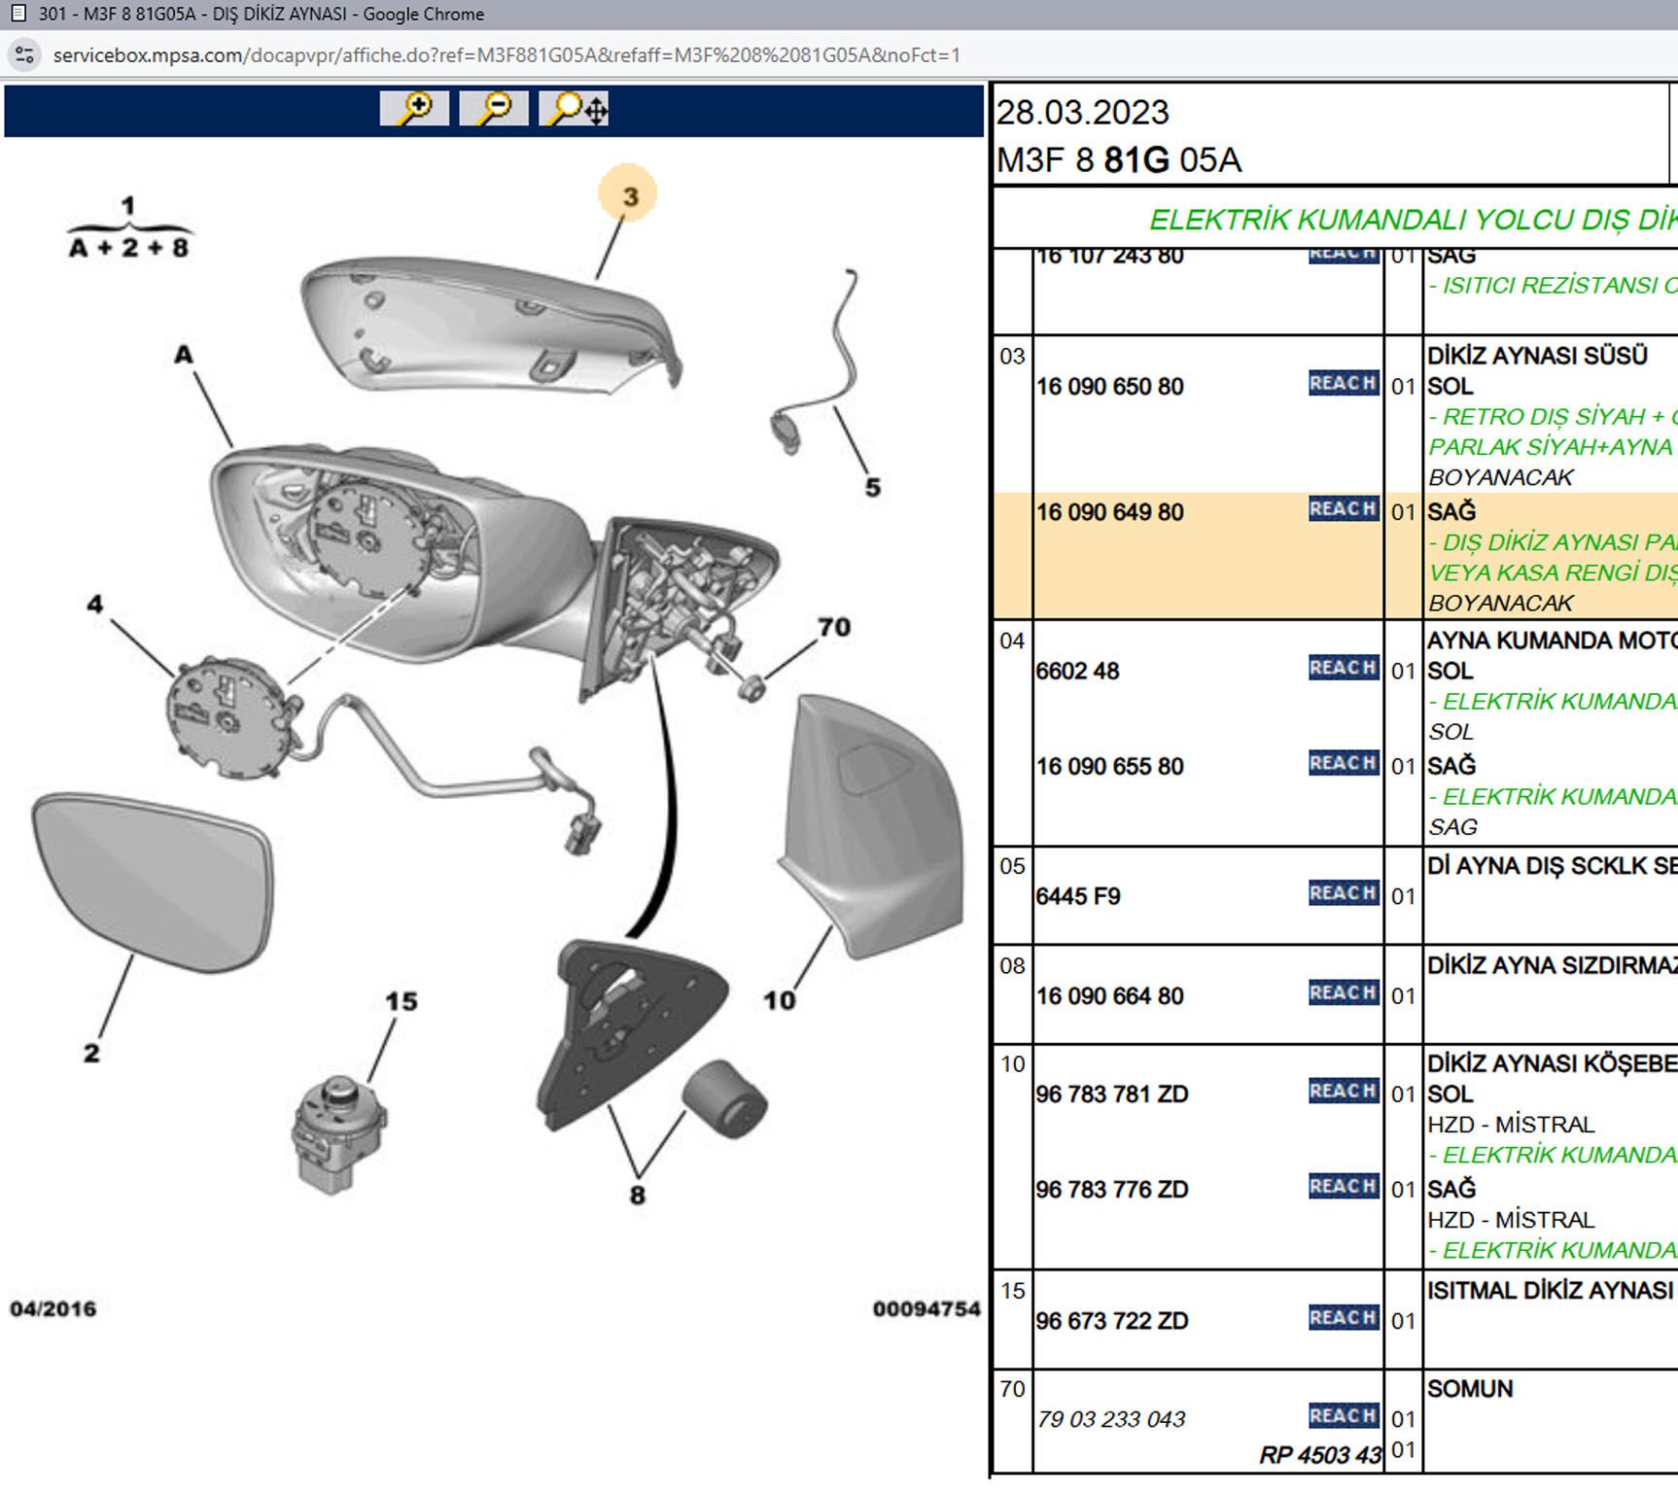Viewport: 1678px width, 1493px height.
Task: Select part number 16 090 655 80
Action: point(1109,767)
